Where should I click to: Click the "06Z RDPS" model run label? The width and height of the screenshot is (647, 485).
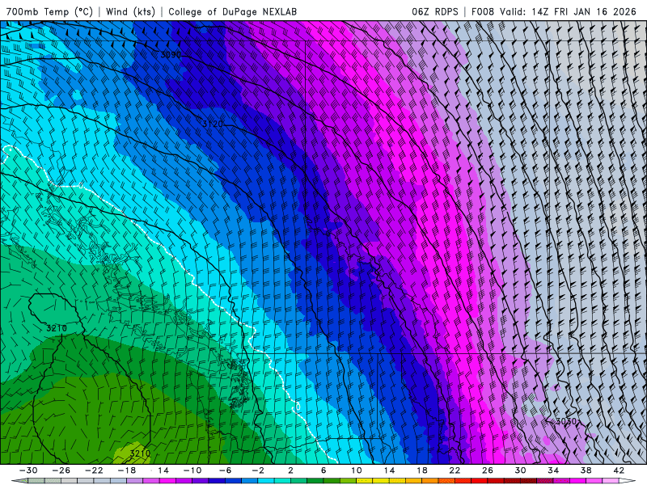coord(435,11)
